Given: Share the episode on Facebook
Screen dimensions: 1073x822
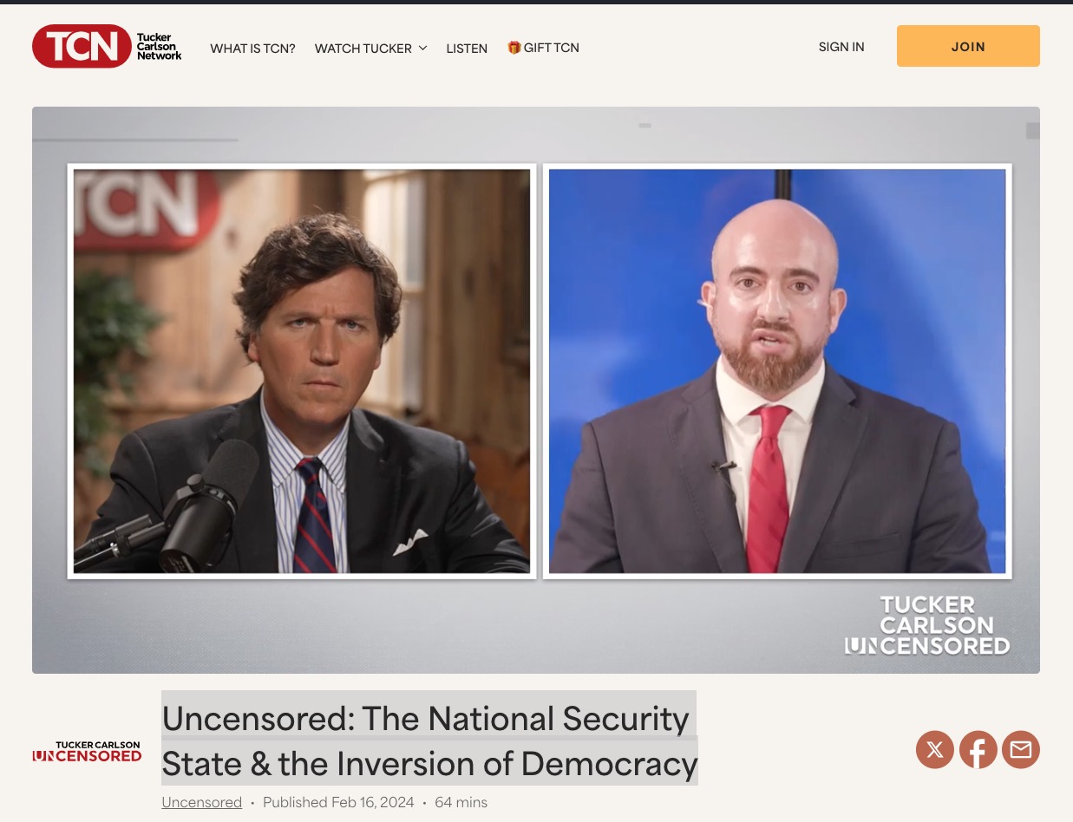Looking at the screenshot, I should 978,749.
